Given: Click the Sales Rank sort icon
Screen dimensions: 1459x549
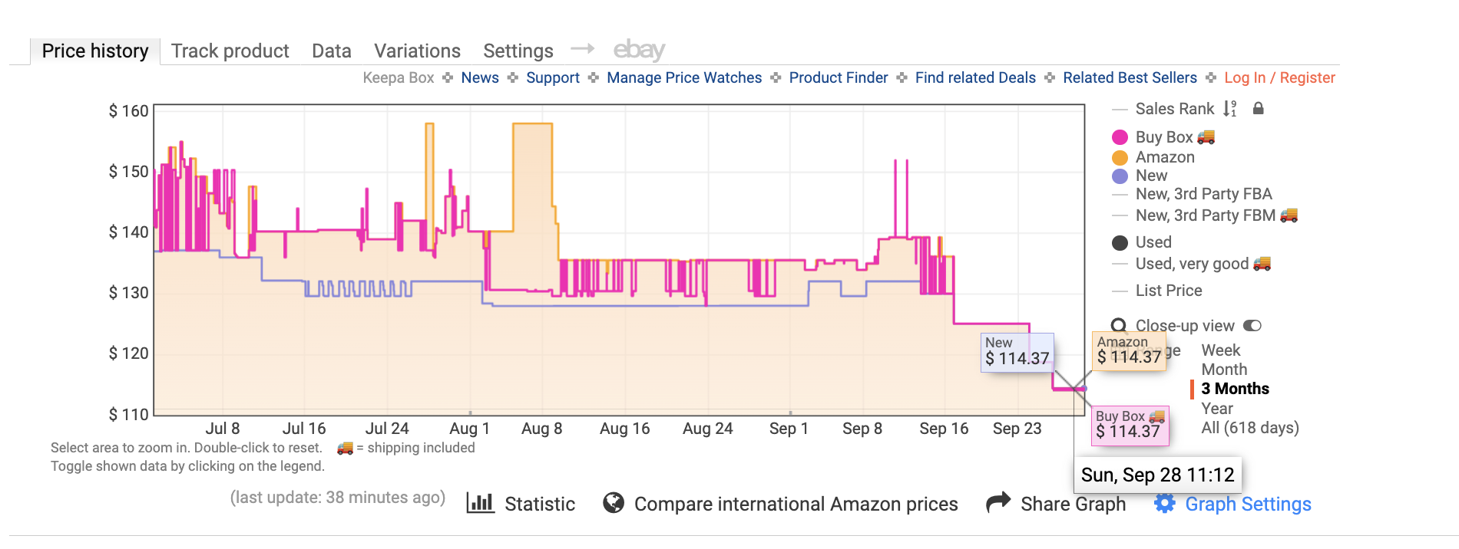Looking at the screenshot, I should click(x=1230, y=109).
